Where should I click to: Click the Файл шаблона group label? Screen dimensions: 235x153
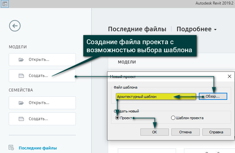click(x=126, y=87)
